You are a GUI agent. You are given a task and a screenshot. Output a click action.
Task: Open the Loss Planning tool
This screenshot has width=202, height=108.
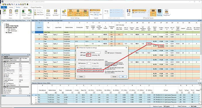[159, 13]
